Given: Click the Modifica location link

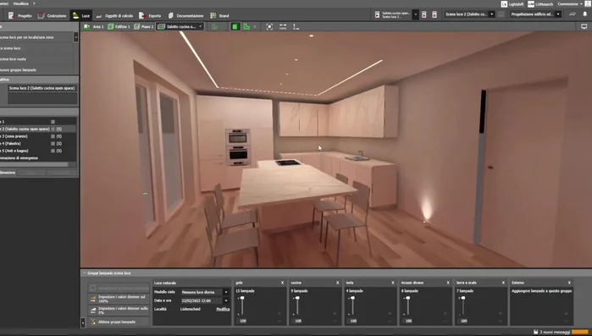Looking at the screenshot, I should pos(223,309).
